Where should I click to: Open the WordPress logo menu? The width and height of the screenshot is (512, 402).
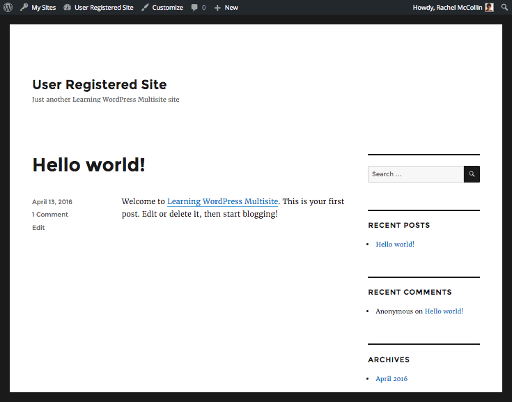tap(8, 7)
